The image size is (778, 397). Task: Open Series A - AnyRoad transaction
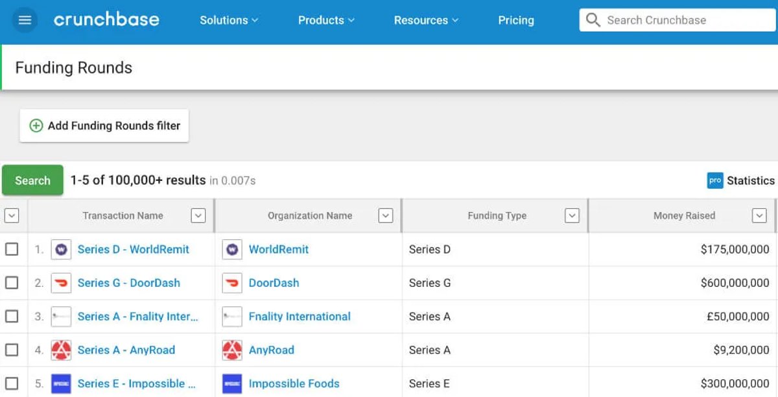point(126,350)
